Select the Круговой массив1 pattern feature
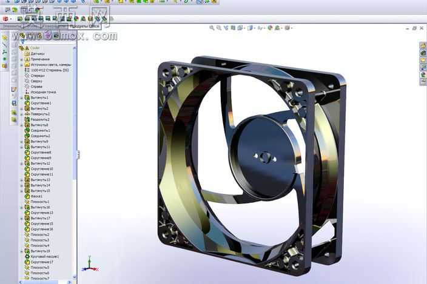 (42, 257)
